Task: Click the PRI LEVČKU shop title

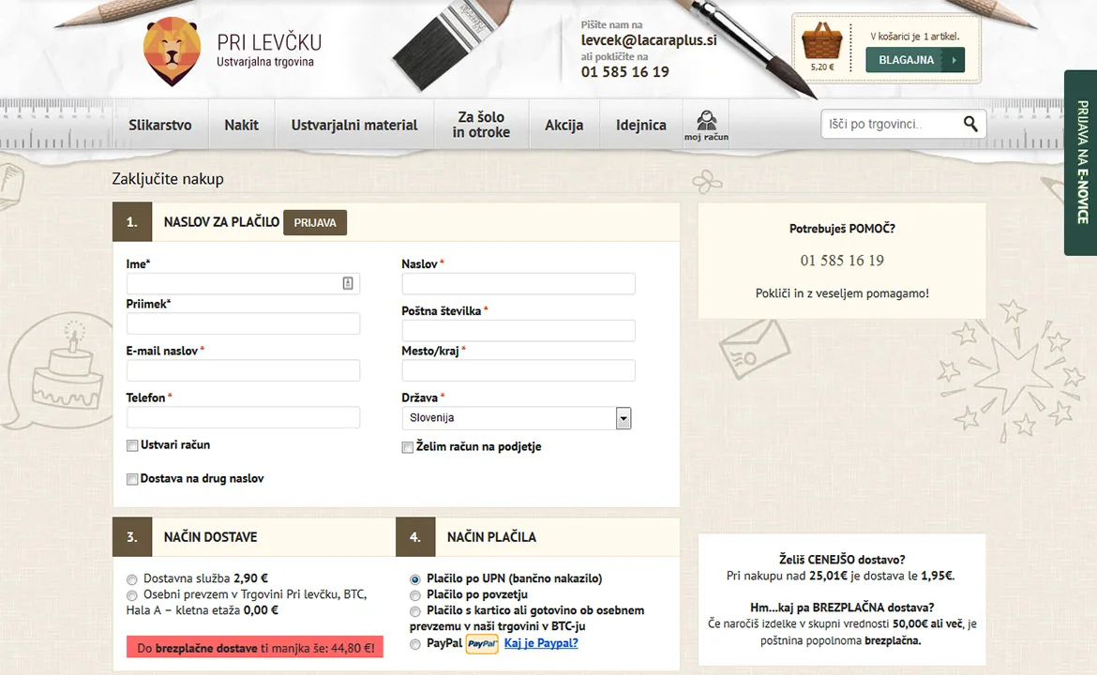Action: (x=269, y=43)
